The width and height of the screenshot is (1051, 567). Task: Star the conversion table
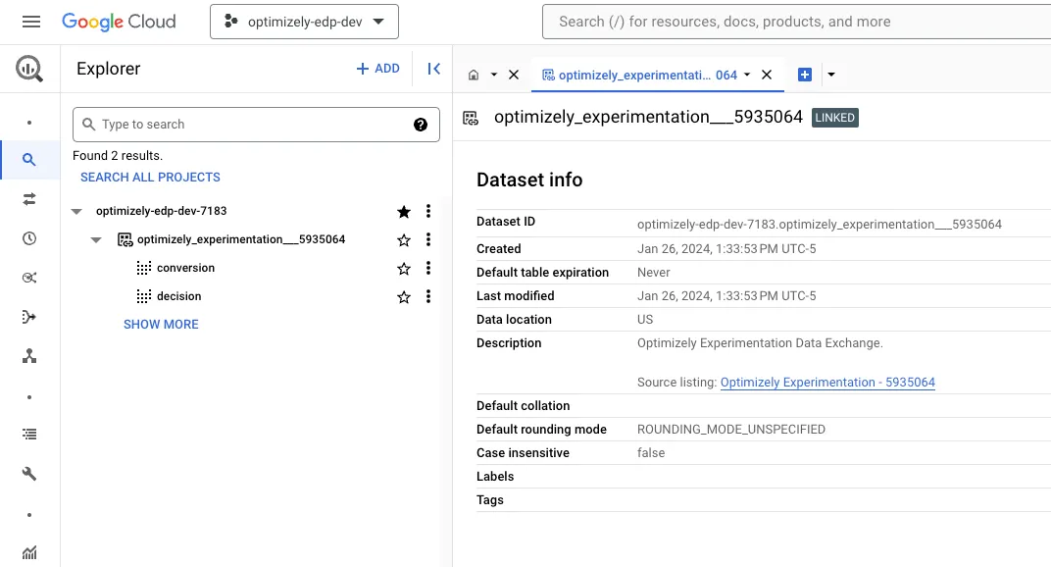(x=404, y=269)
